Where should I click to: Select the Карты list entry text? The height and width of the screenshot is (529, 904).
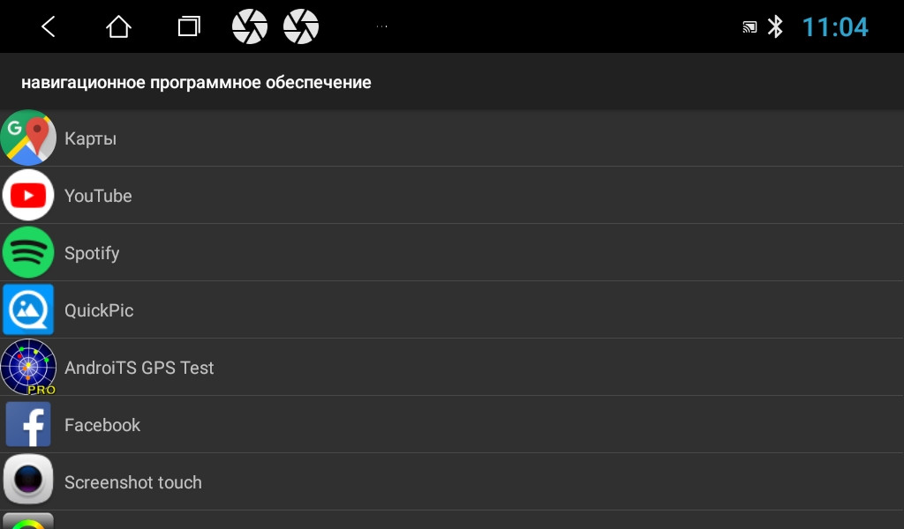90,138
